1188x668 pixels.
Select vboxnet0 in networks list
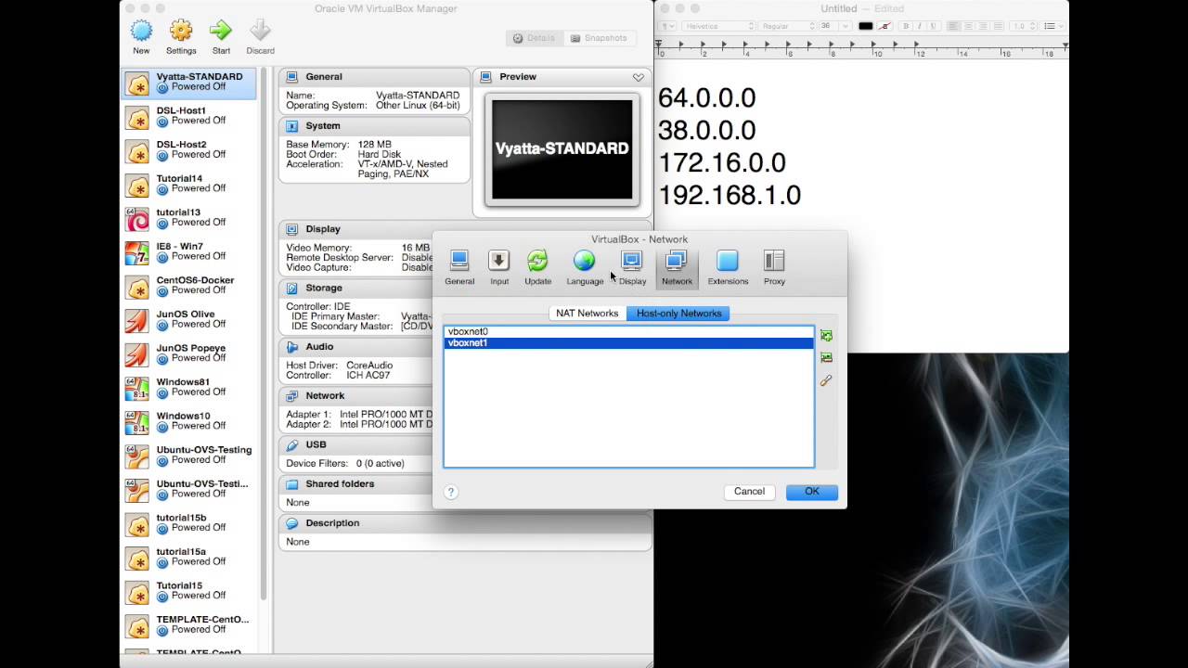pyautogui.click(x=628, y=331)
